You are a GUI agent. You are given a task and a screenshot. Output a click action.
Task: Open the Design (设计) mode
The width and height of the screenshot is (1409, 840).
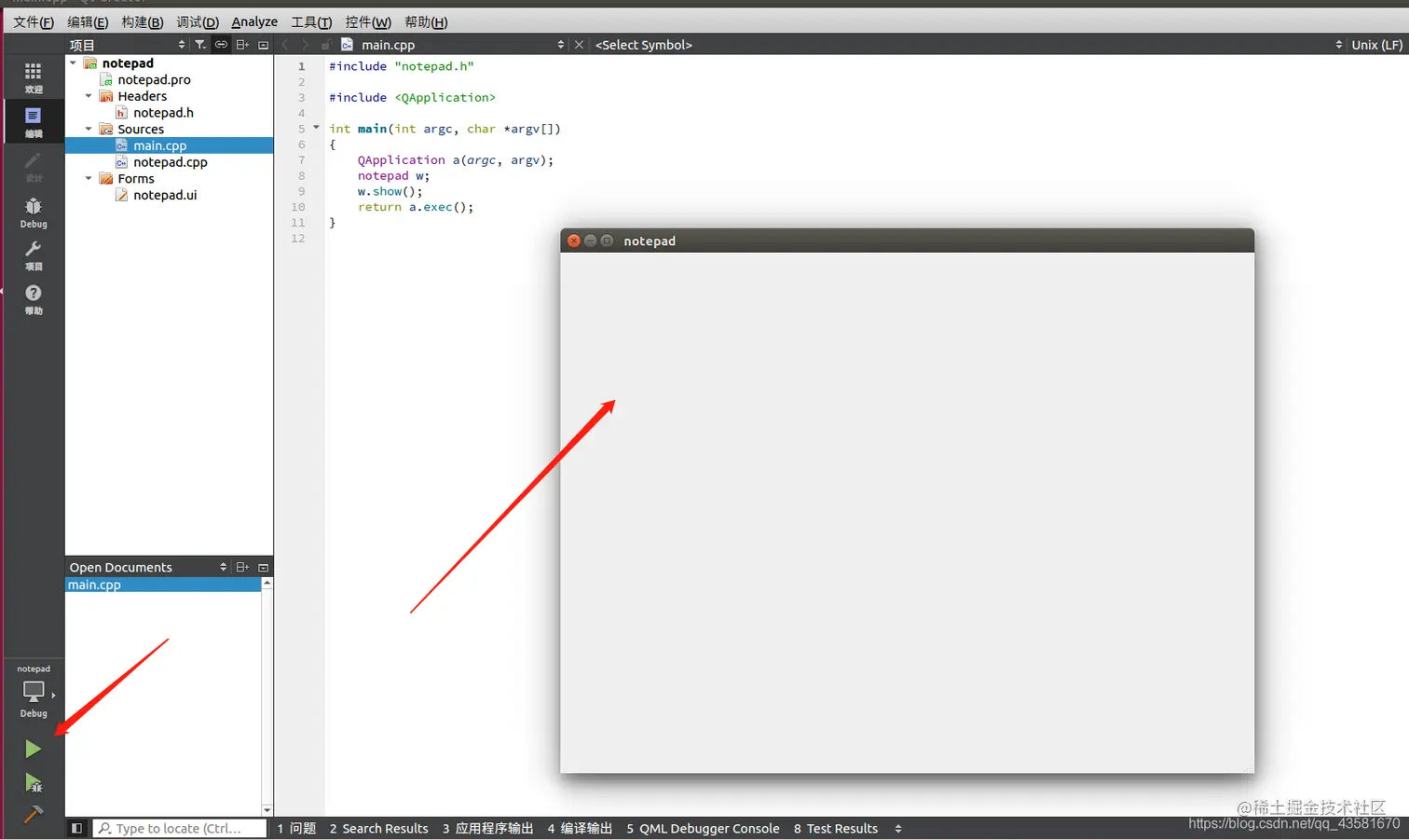[33, 166]
